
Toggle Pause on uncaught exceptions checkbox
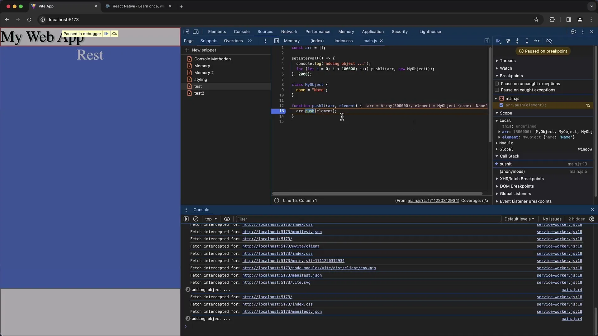pos(496,84)
